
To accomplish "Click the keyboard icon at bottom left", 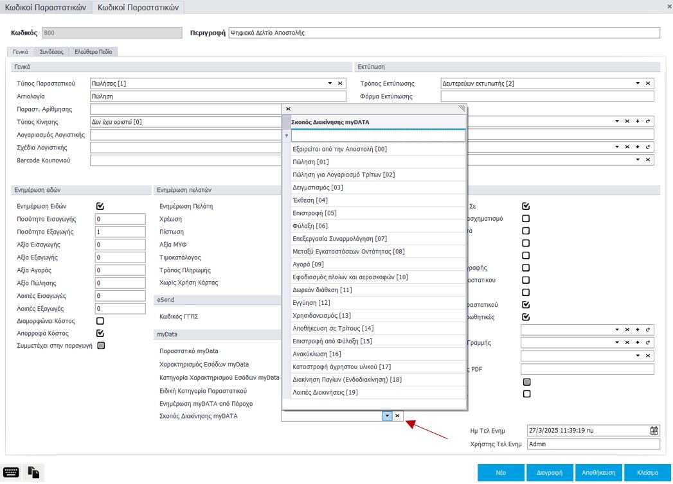I will click(x=11, y=473).
